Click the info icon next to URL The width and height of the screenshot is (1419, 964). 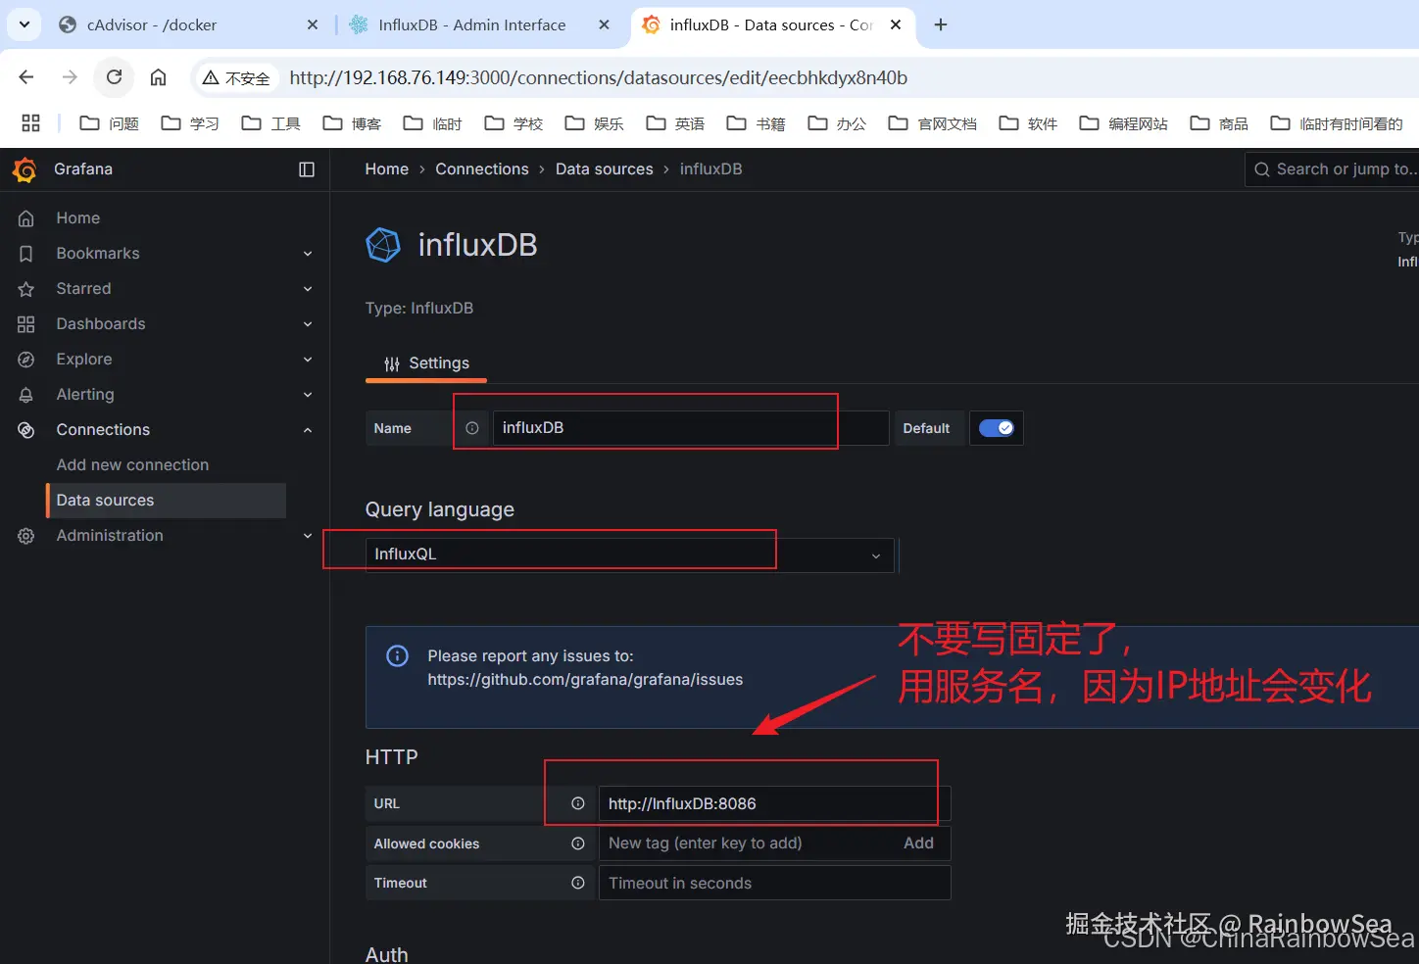click(578, 803)
